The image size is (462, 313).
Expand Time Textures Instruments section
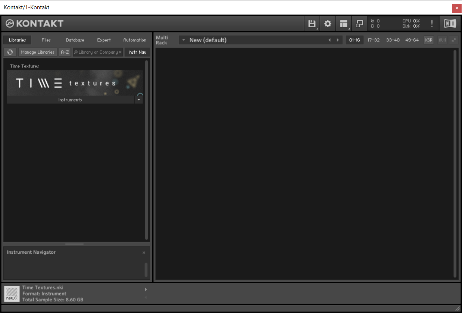70,100
